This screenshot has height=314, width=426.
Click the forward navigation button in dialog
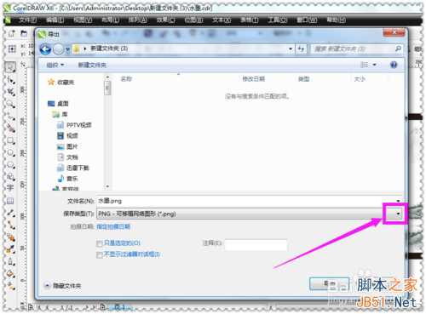[x=59, y=49]
